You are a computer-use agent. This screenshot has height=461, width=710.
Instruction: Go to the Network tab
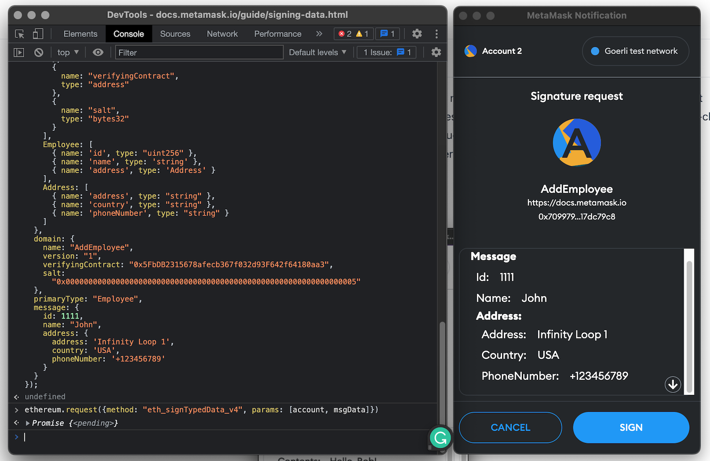[x=222, y=34]
